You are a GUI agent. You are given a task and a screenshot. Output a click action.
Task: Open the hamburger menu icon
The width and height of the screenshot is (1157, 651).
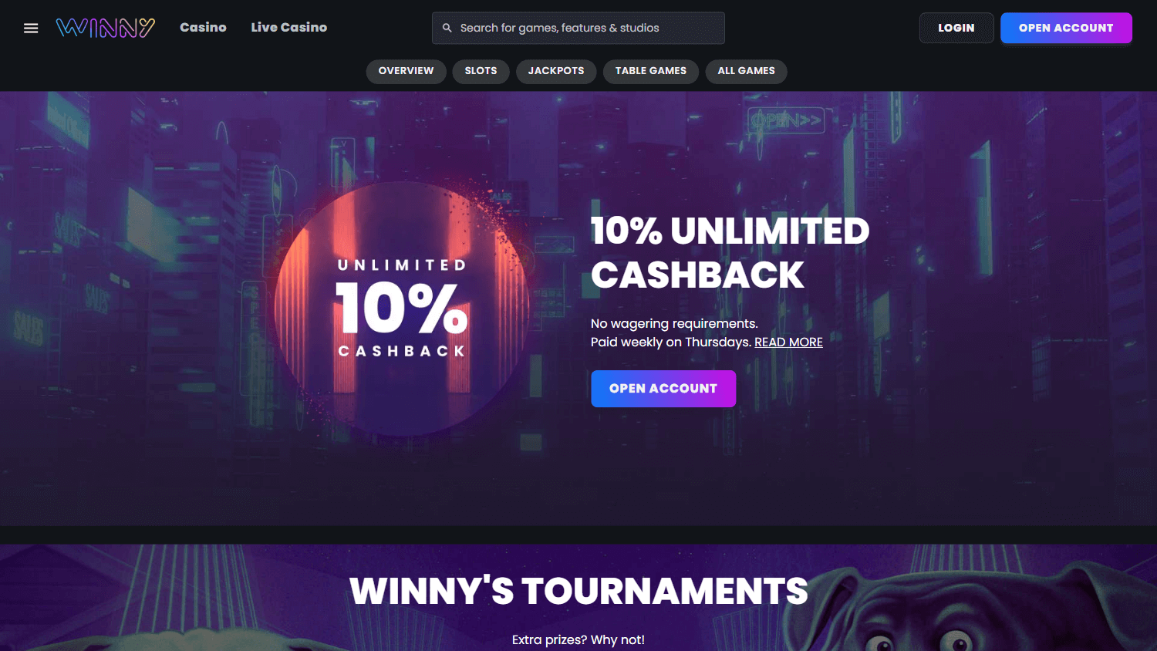tap(31, 28)
